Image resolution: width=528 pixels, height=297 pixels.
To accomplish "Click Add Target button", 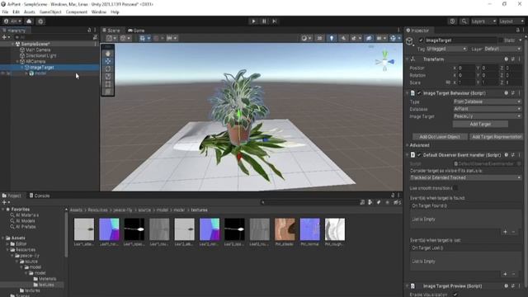I will point(480,125).
